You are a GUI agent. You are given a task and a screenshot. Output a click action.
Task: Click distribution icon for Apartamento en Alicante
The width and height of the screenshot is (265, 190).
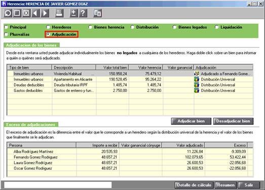[x=197, y=79]
